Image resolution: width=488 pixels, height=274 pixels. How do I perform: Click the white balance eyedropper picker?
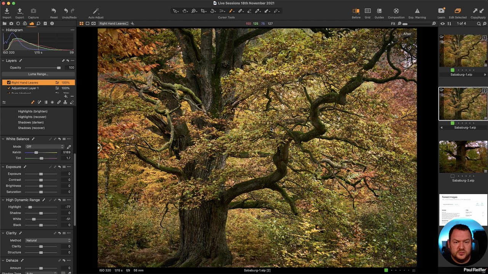(x=69, y=147)
